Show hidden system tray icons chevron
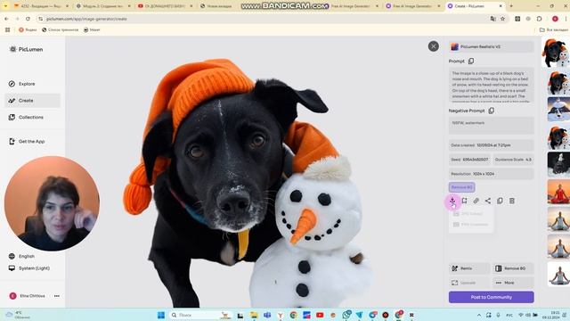This screenshot has height=321, width=570. pos(479,315)
